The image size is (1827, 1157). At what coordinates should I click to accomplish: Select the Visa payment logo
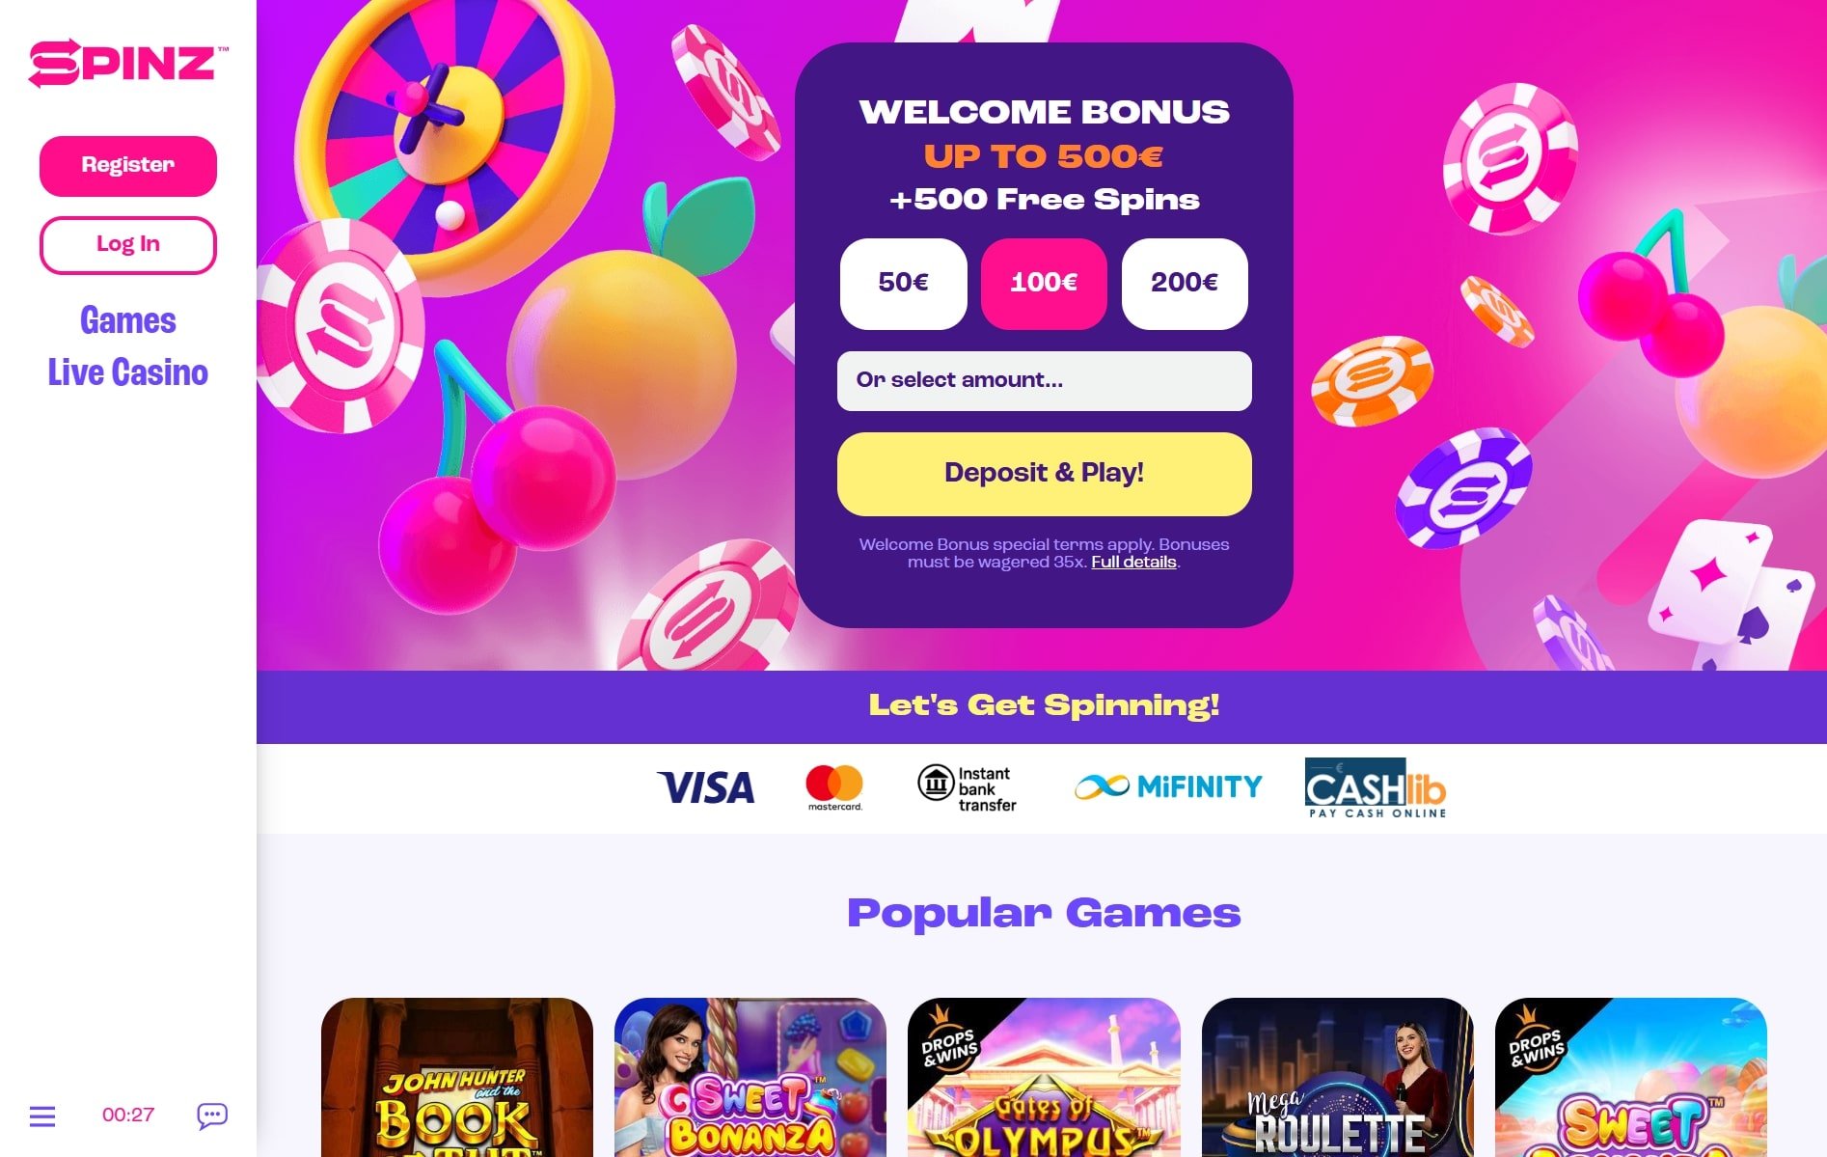coord(705,787)
